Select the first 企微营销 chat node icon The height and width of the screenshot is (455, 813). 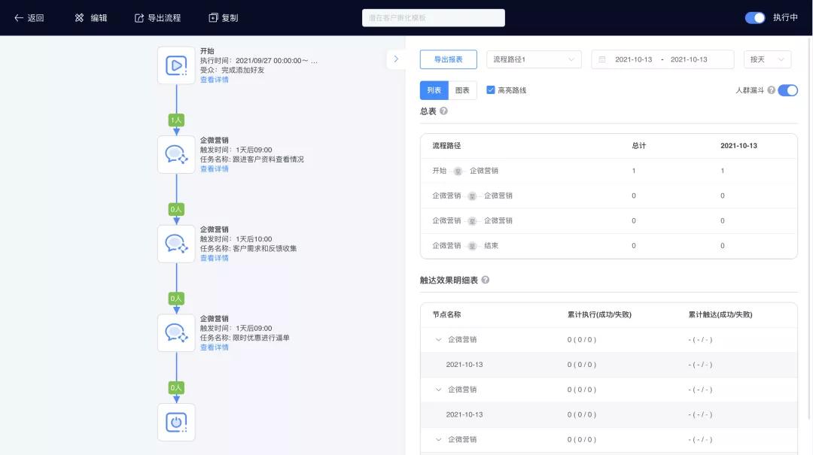coord(176,154)
